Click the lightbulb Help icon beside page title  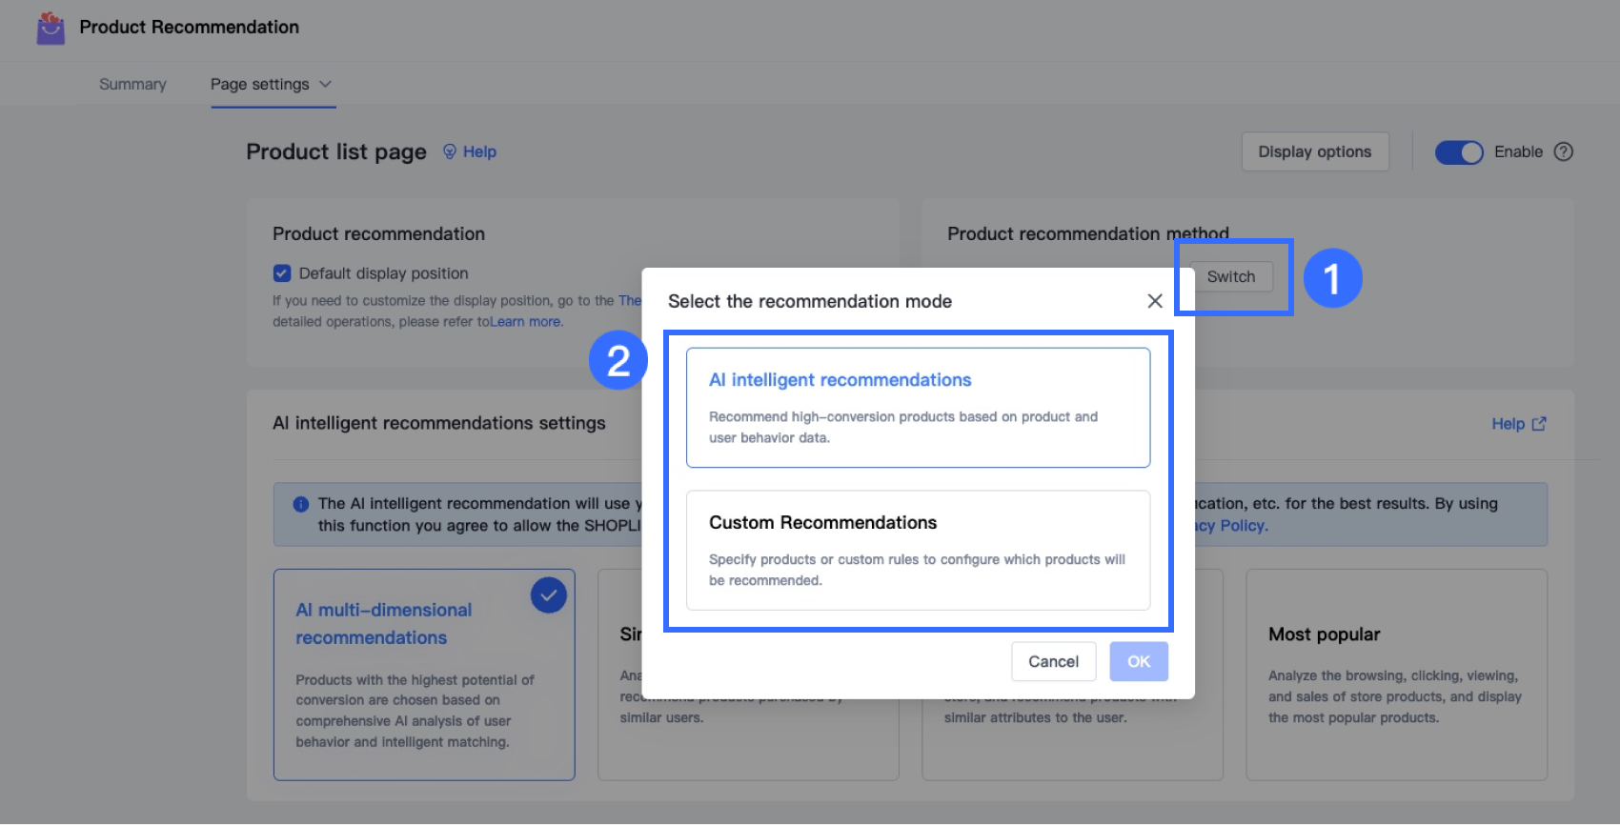tap(450, 151)
